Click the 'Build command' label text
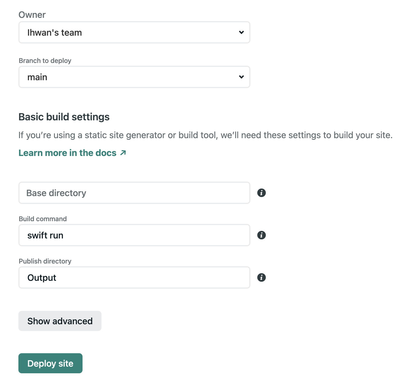Viewport: 411px width, 390px height. [43, 219]
